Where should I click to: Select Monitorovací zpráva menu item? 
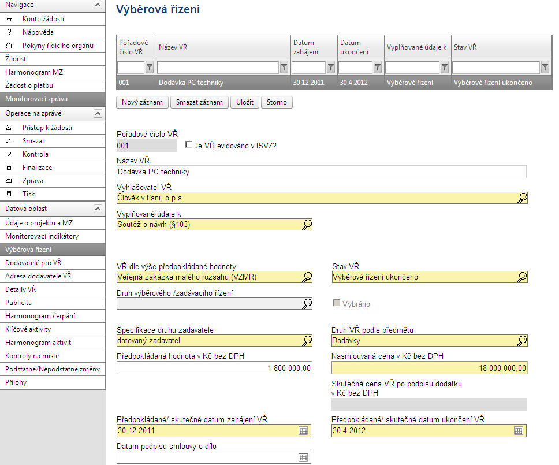coord(53,99)
